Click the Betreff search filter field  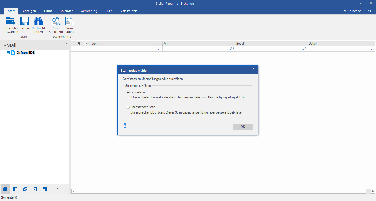click(x=268, y=49)
